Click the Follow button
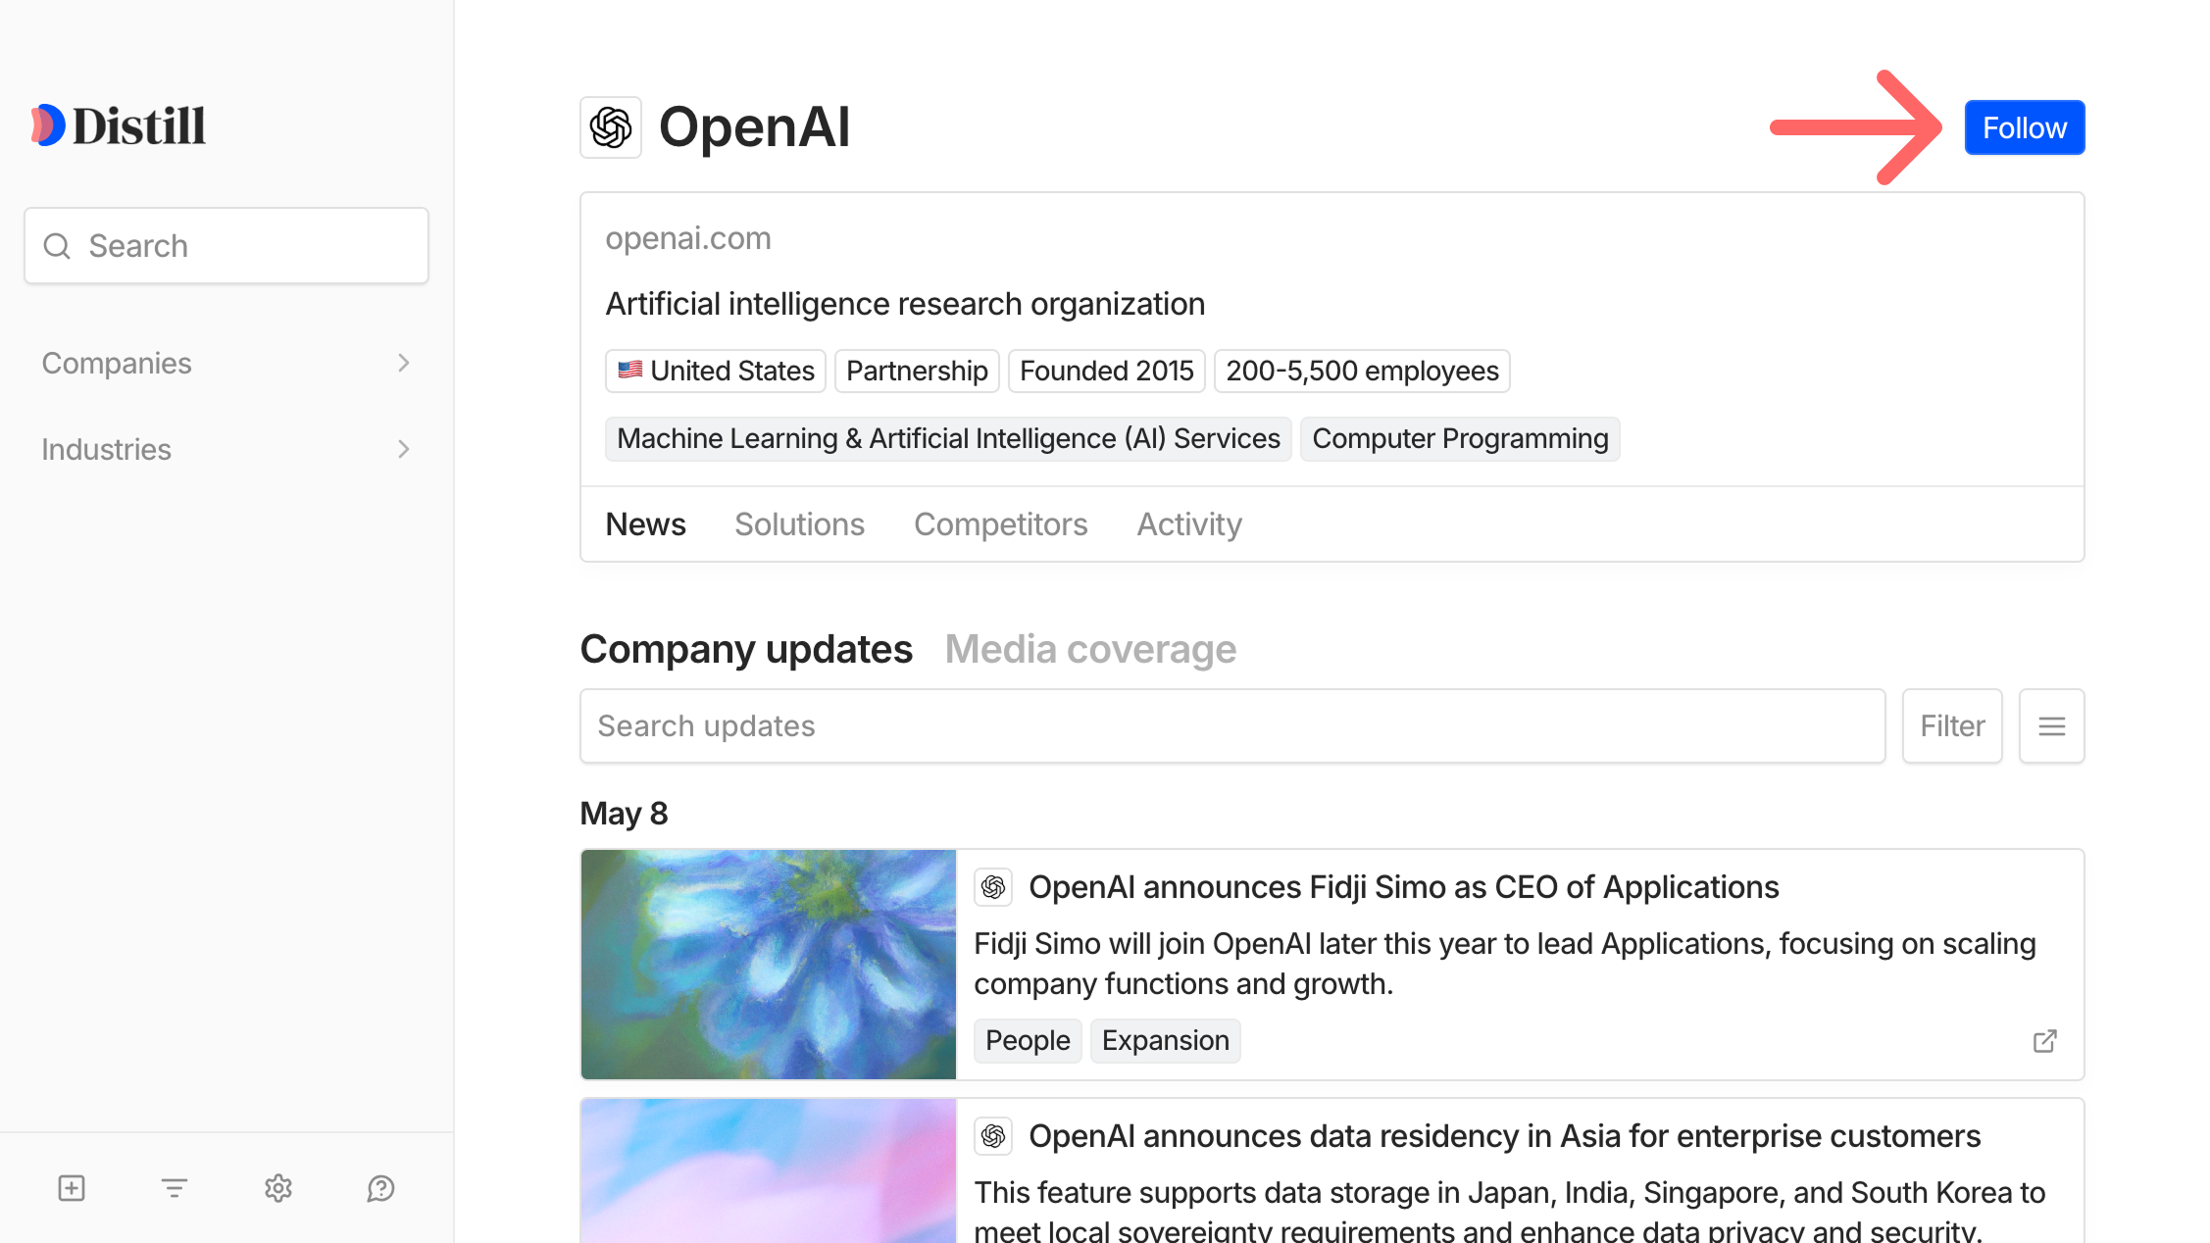This screenshot has width=2210, height=1243. click(x=2024, y=126)
